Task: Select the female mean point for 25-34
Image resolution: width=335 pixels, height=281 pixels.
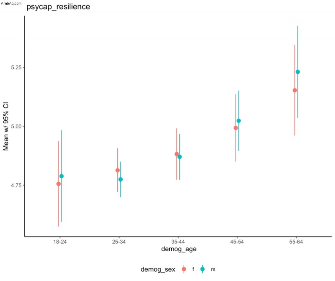Action: [x=118, y=170]
